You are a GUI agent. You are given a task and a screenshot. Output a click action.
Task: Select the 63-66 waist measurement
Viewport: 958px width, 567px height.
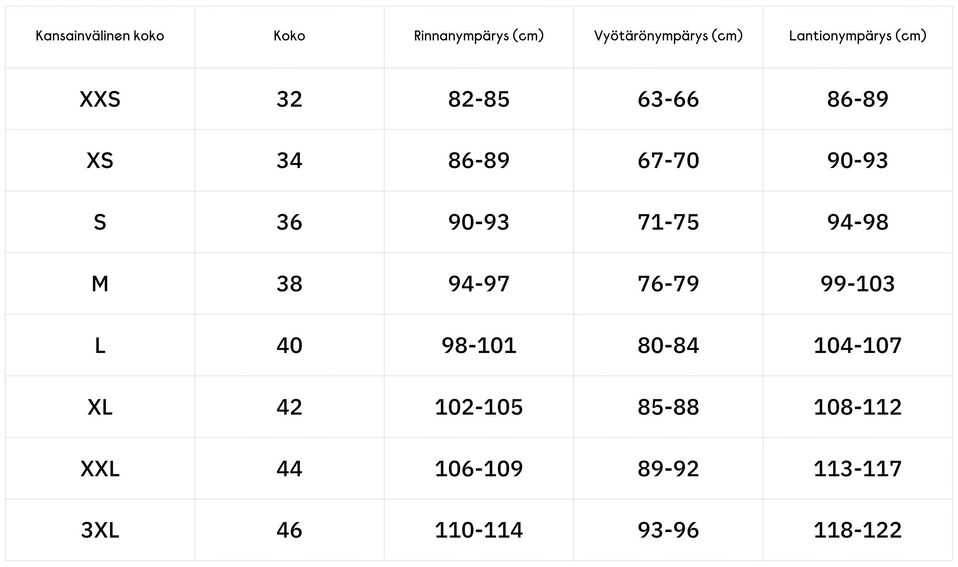point(668,99)
